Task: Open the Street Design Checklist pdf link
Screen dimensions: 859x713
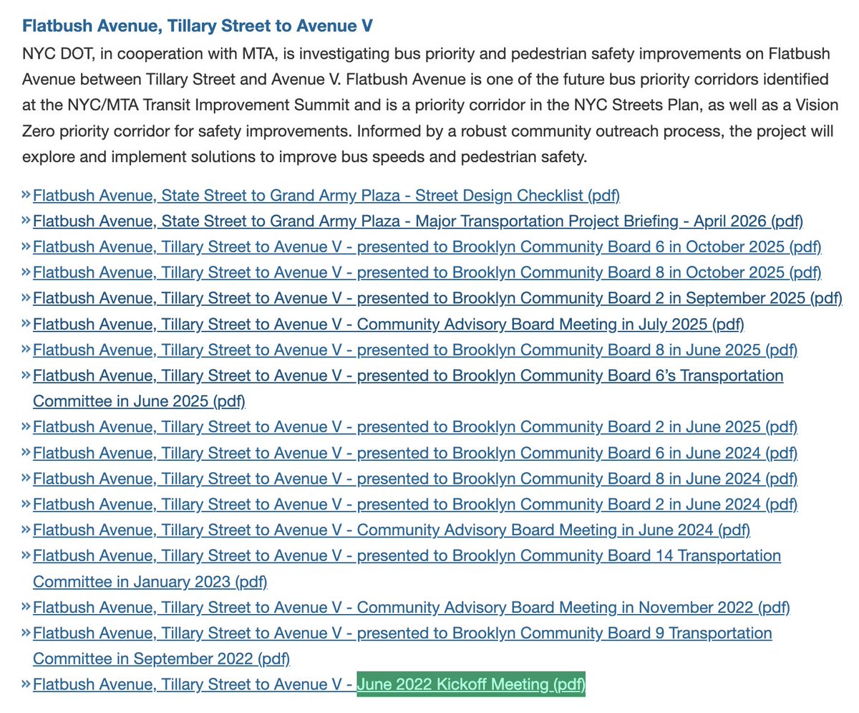Action: (326, 195)
